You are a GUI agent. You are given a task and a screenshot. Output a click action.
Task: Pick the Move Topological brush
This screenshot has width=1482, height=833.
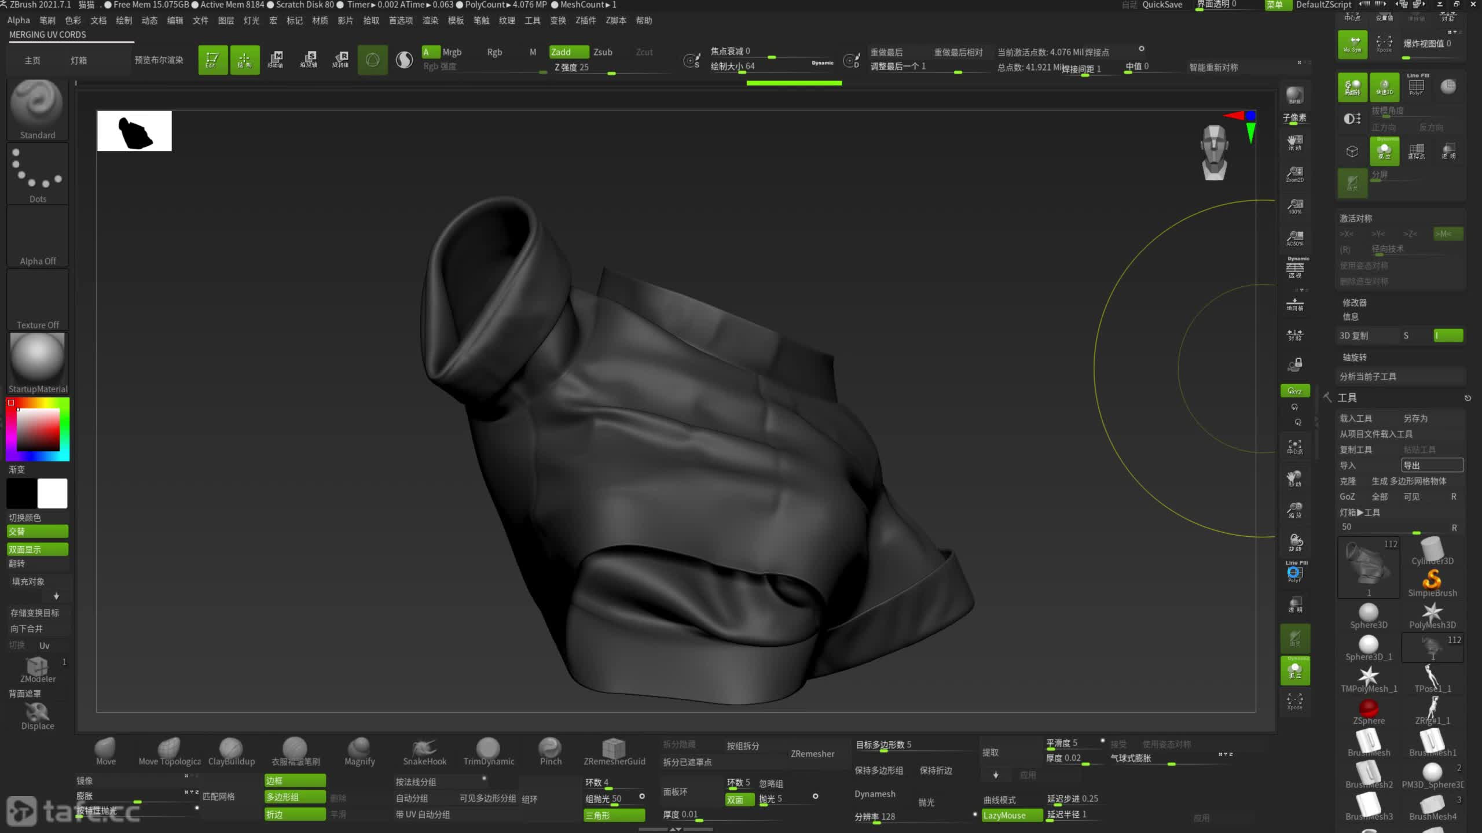coord(170,751)
